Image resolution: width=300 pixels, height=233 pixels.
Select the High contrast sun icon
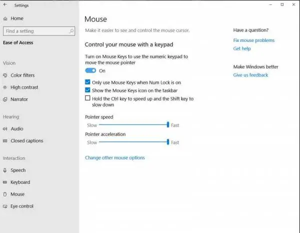coord(5,87)
